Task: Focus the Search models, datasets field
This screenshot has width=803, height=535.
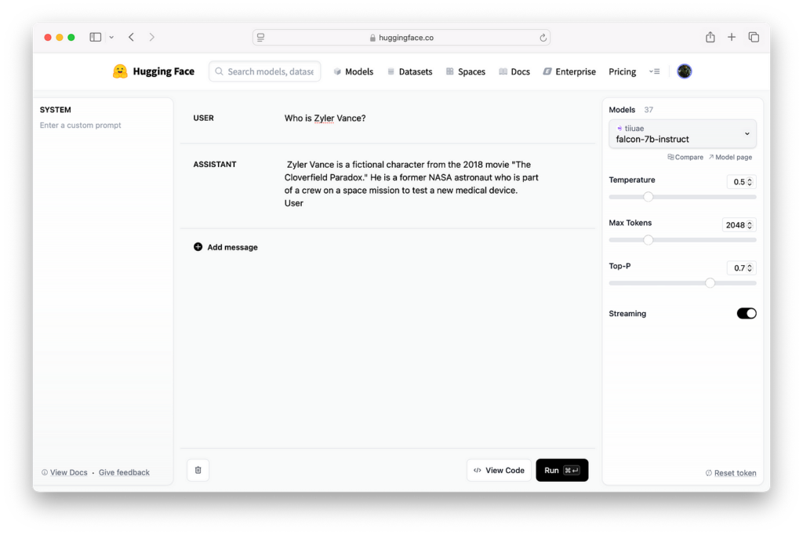Action: point(265,71)
